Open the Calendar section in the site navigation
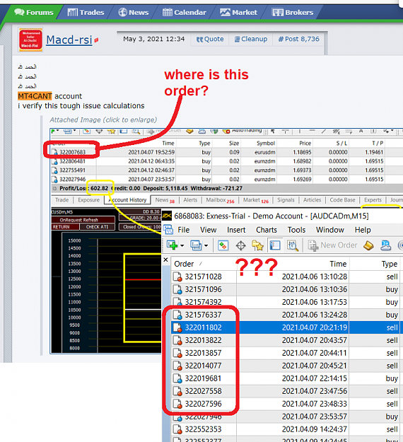Viewport: 403px width, 442px height. [x=185, y=13]
